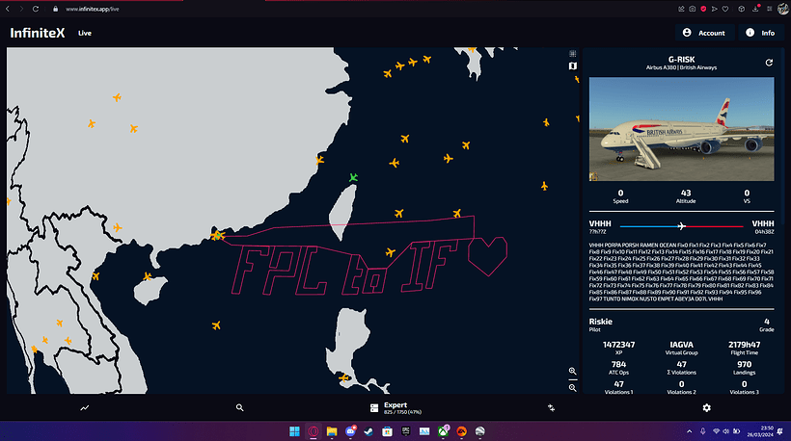
Task: Open the Windows Start menu
Action: [294, 431]
